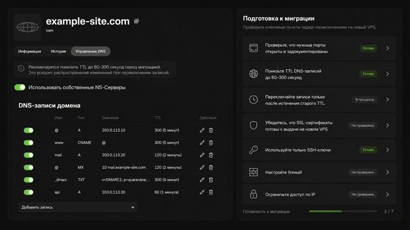Image resolution: width=410 pixels, height=230 pixels.
Task: Click Не проверено badge on SSL item
Action: point(363,126)
